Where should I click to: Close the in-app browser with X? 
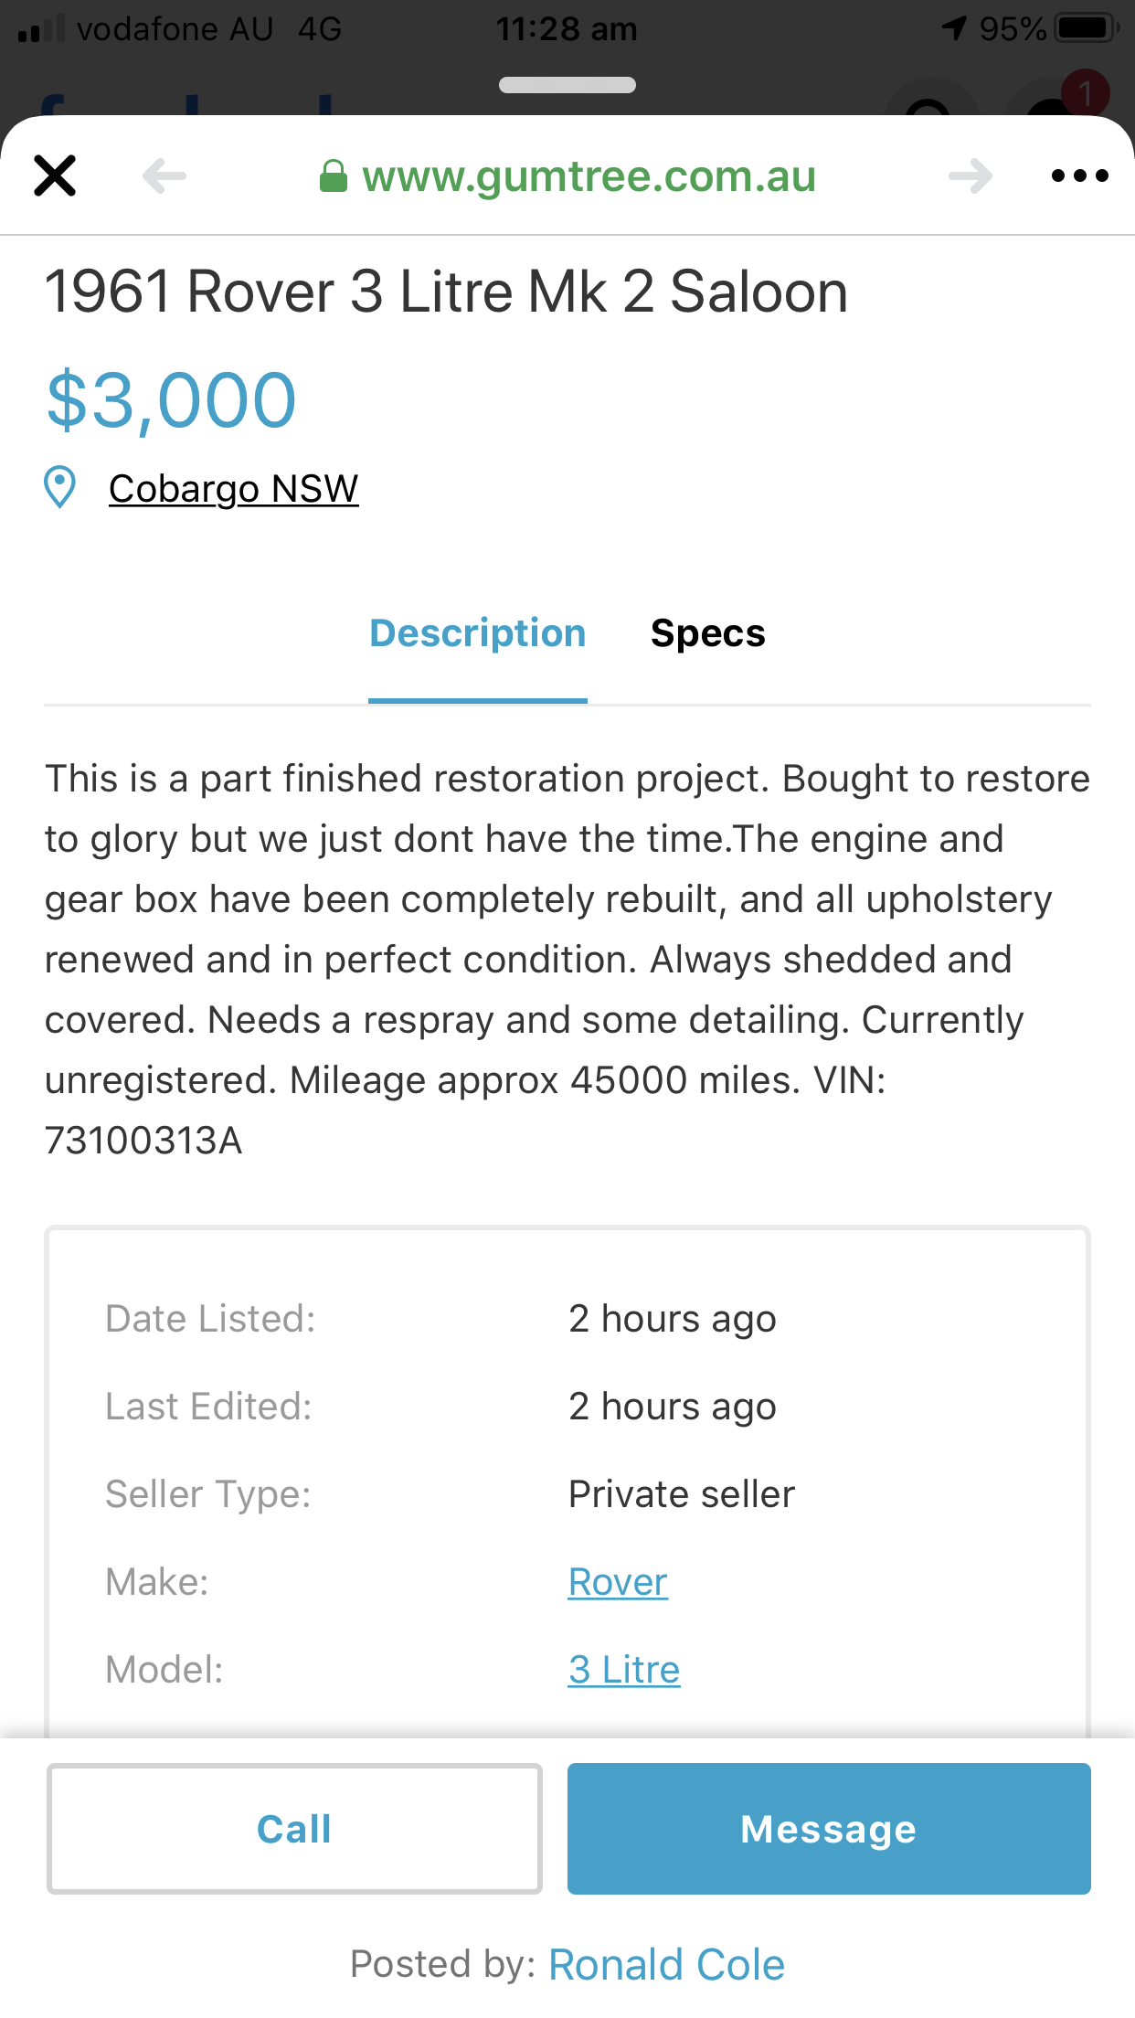click(55, 175)
